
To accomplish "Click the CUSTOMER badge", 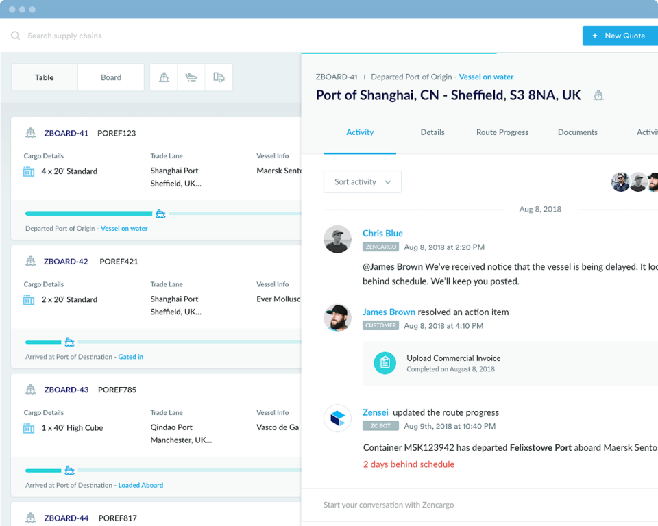I will pos(380,325).
